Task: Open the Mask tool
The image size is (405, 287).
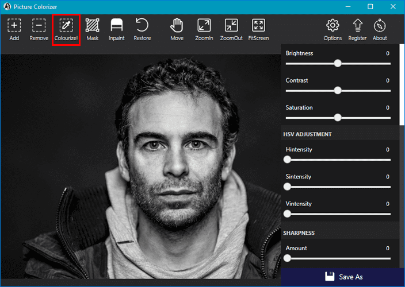Action: 92,30
